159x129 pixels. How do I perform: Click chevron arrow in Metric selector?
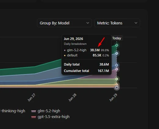coord(136,23)
